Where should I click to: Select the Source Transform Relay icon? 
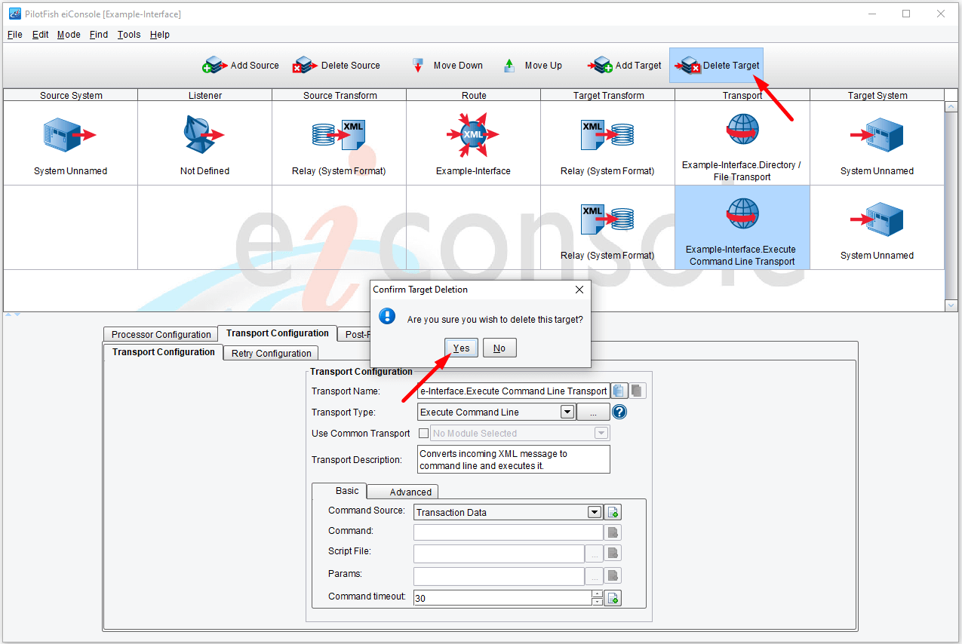(x=339, y=136)
